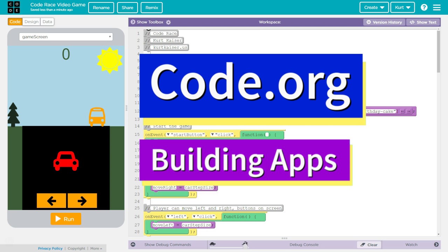Click carStepSize value on line 27
The image size is (448, 252).
(x=196, y=225)
